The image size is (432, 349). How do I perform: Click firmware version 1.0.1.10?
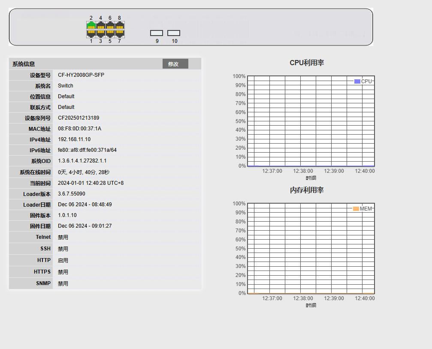[x=67, y=215]
